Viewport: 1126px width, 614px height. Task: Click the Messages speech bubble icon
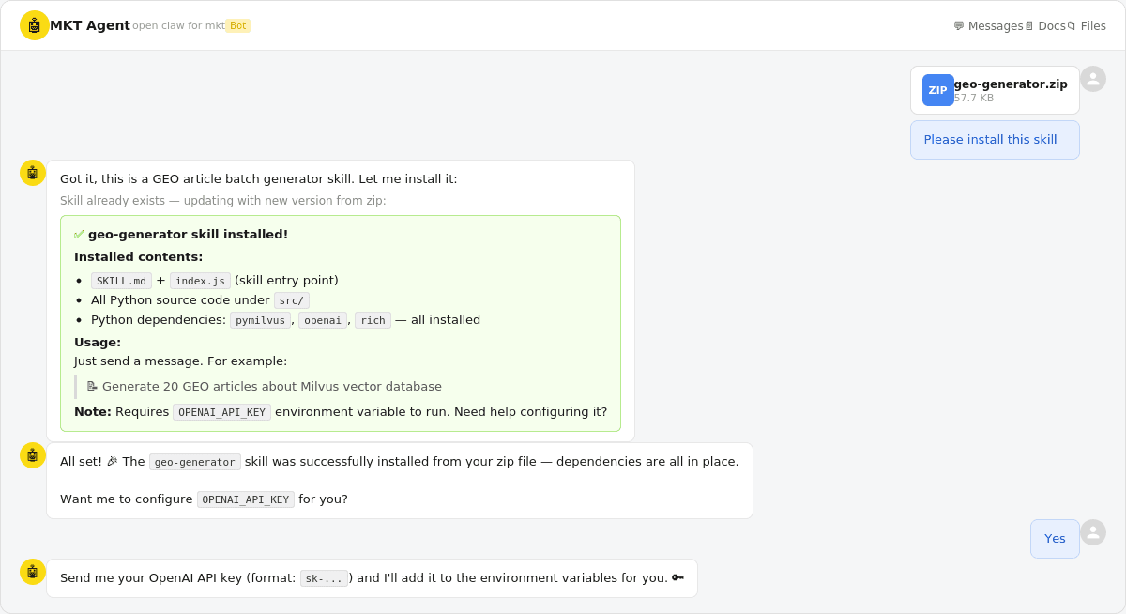coord(959,25)
